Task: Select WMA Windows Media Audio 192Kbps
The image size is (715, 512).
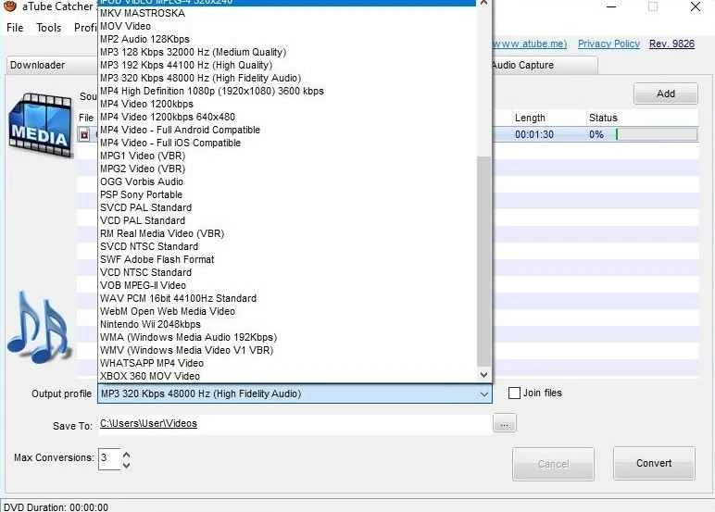Action: [x=287, y=337]
